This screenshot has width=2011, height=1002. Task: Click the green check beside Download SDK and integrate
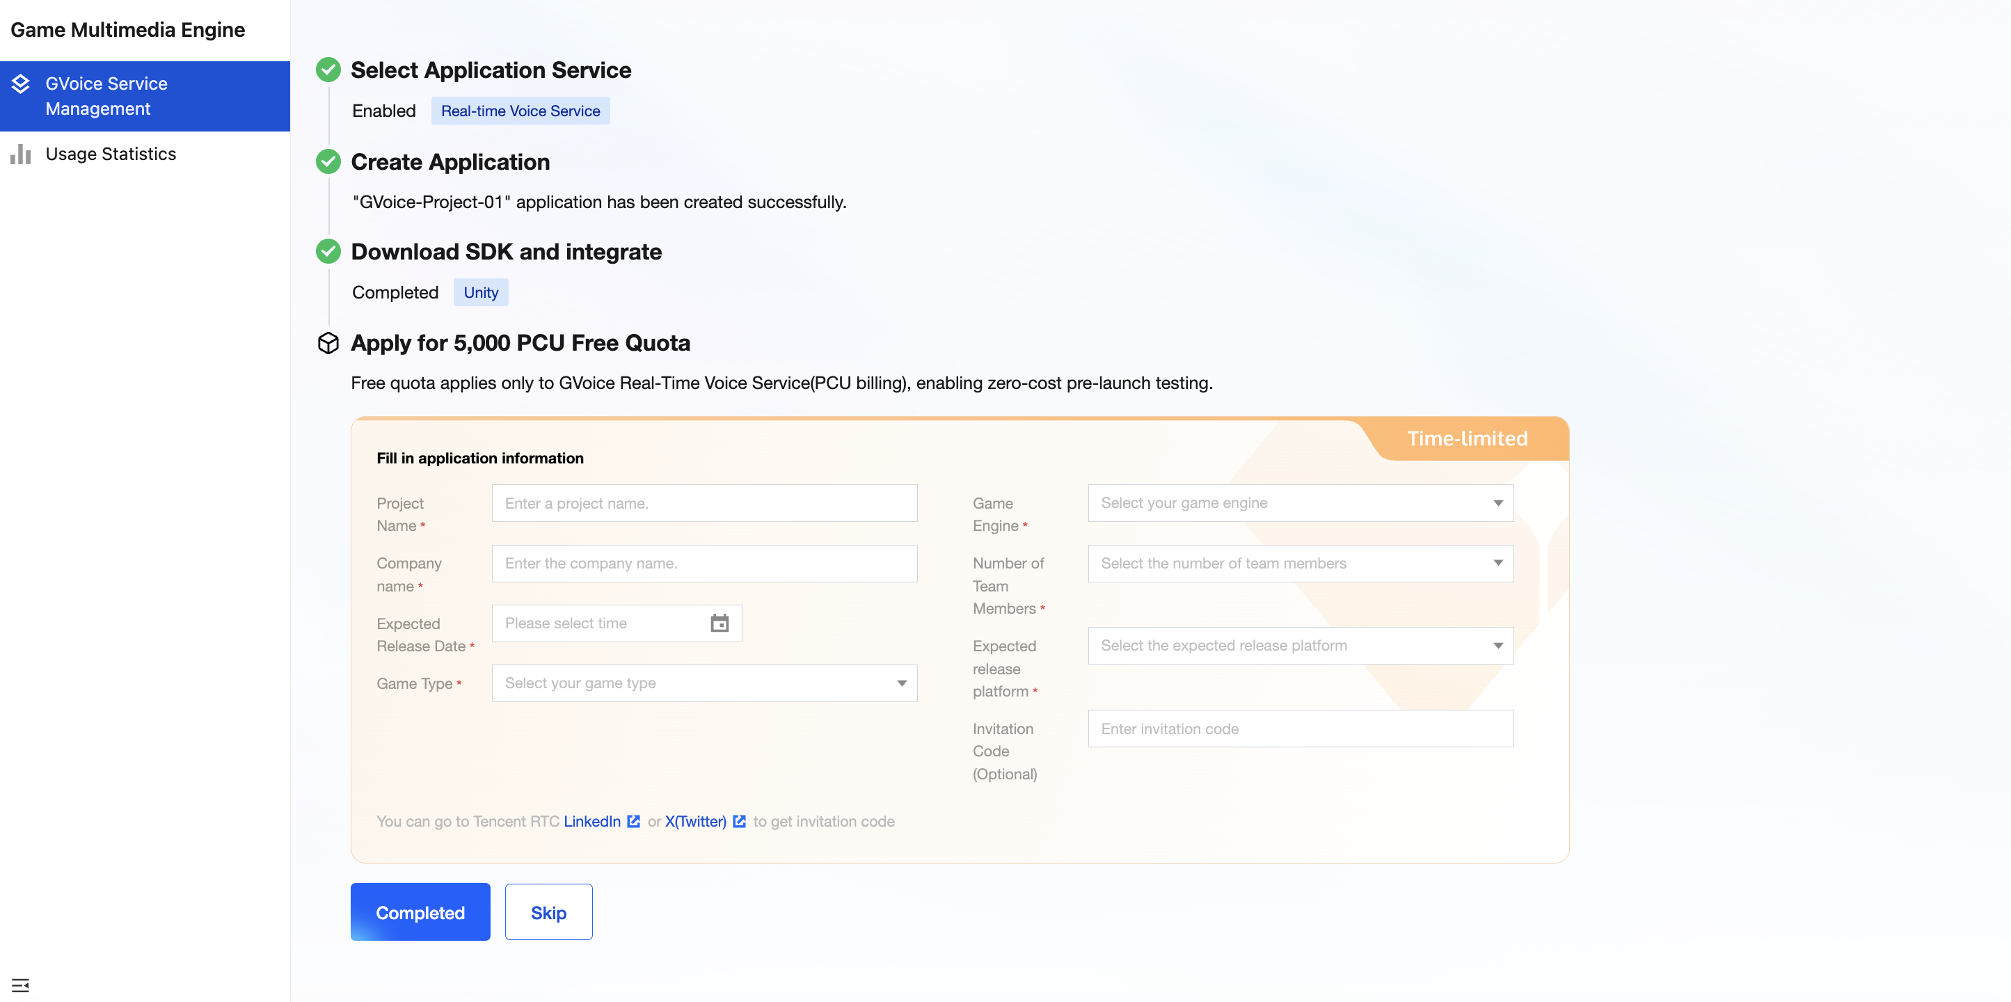coord(328,251)
